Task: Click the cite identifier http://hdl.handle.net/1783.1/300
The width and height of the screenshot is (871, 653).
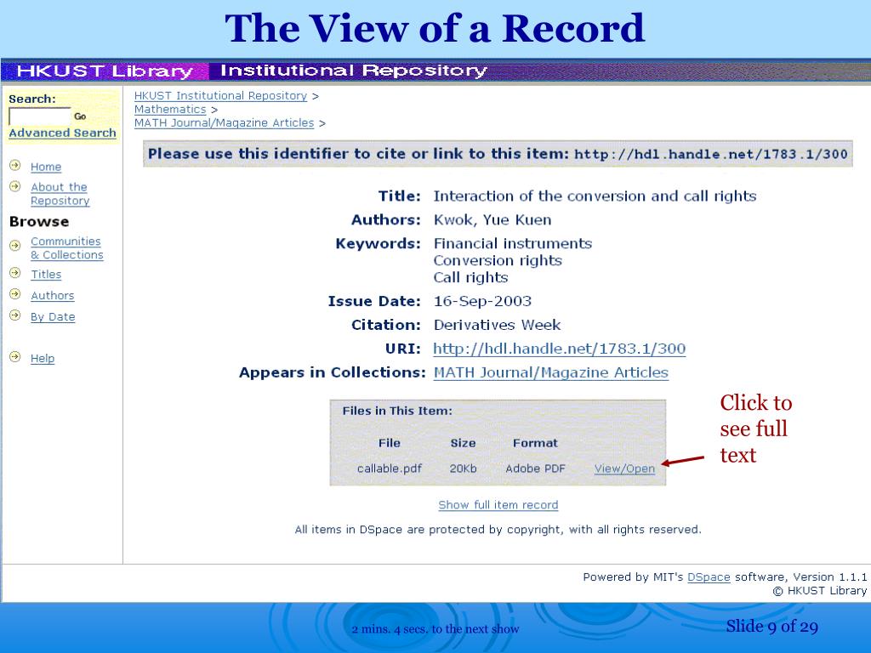Action: coord(711,155)
